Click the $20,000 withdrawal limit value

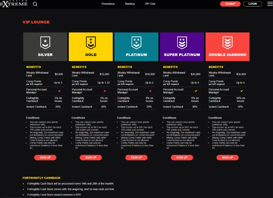pyautogui.click(x=195, y=74)
